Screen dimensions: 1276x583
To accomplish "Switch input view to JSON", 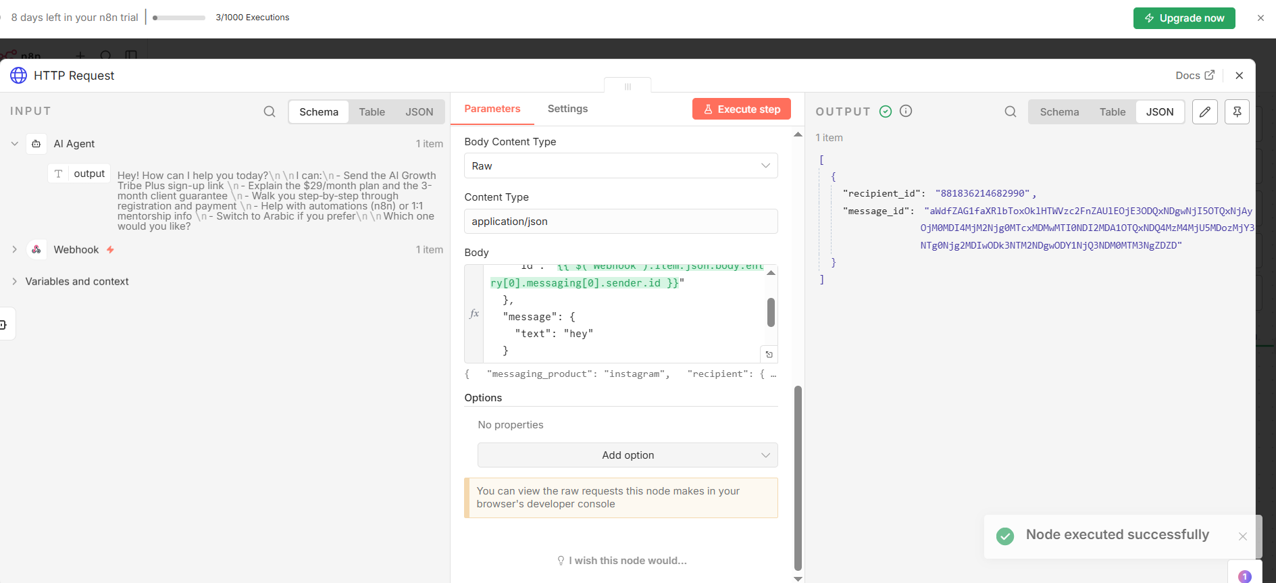I will click(419, 112).
